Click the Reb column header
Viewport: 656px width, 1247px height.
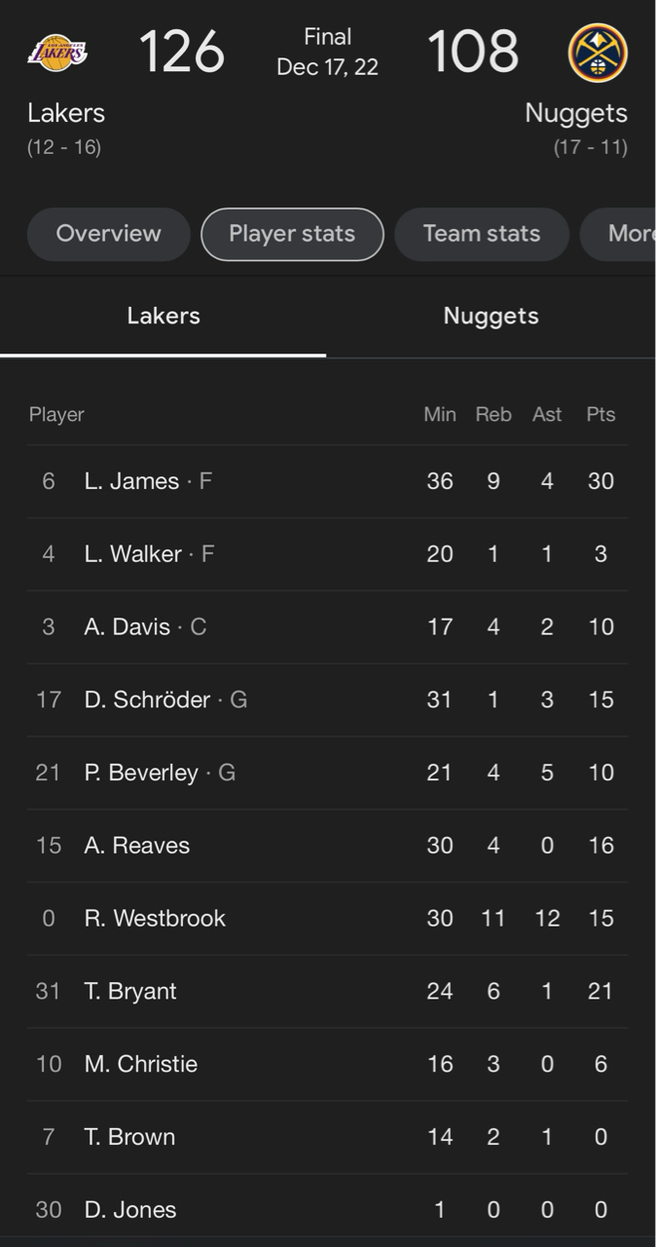click(x=492, y=414)
